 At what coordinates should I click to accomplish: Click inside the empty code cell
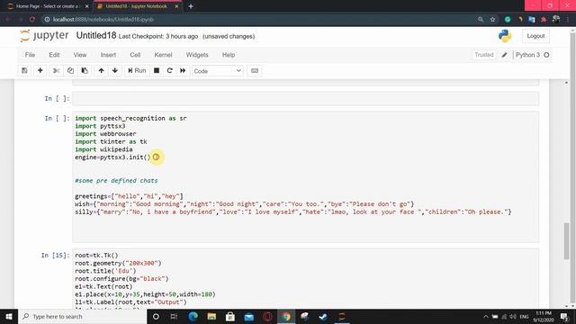point(306,98)
